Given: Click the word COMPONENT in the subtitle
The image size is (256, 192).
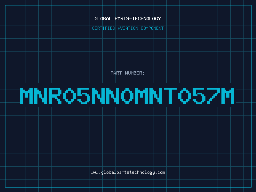Looking at the screenshot, I should coord(152,28).
